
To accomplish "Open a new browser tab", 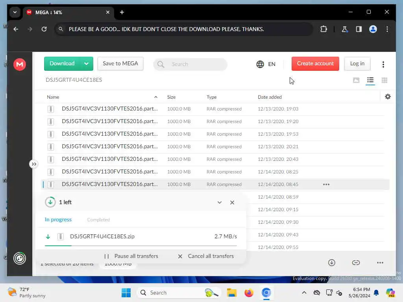I will tap(122, 12).
